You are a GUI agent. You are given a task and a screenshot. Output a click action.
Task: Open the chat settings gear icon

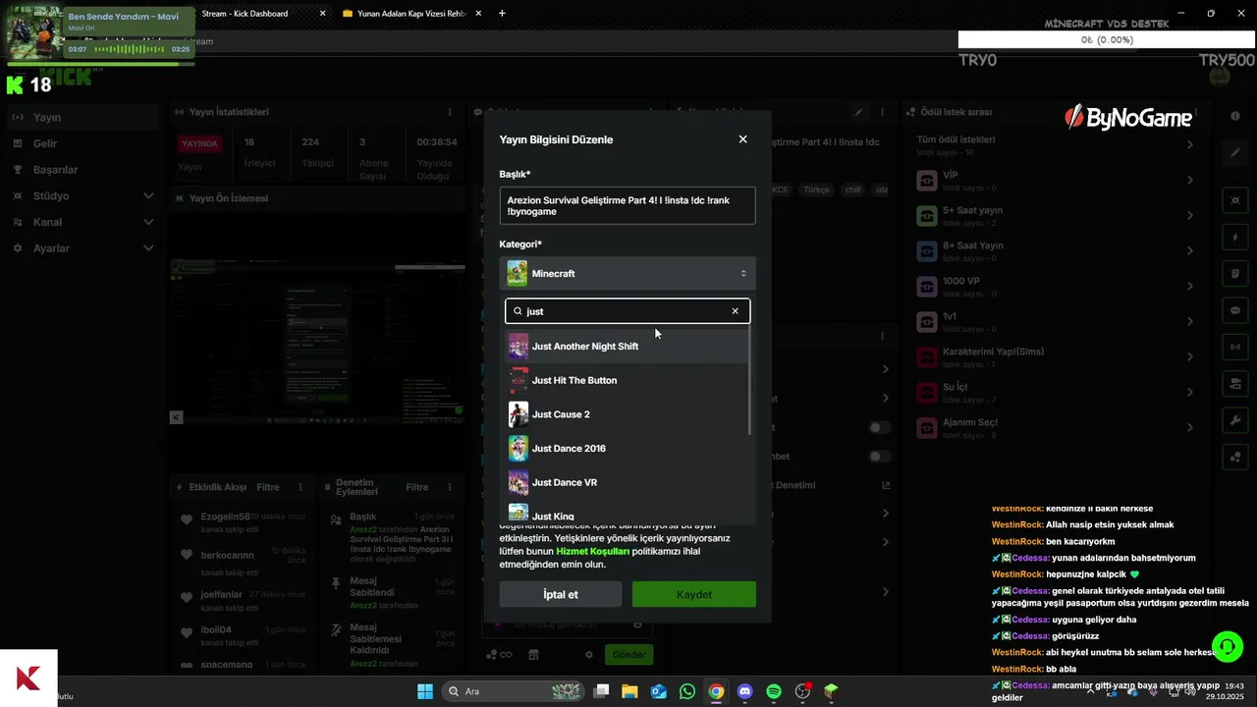coord(589,655)
